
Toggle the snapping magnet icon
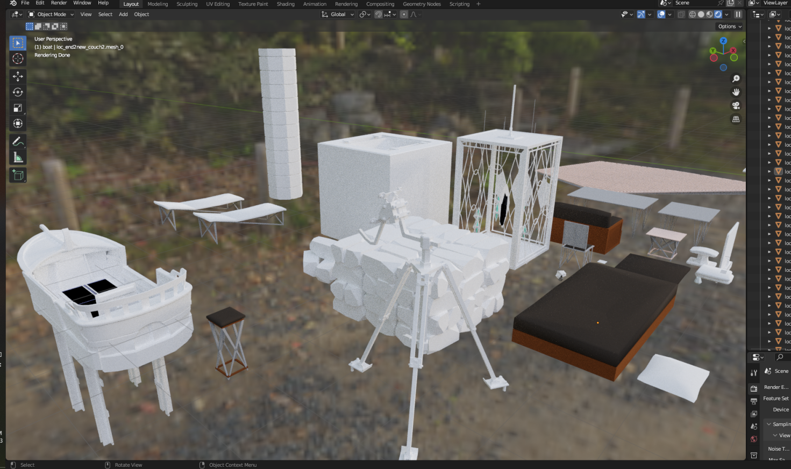[379, 15]
